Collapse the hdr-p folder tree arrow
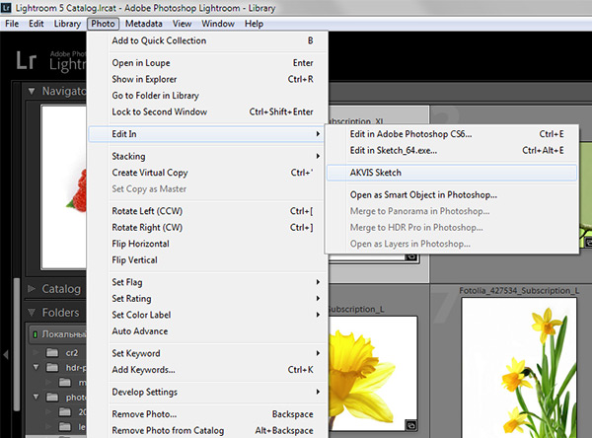Screen dimensions: 592x438 [x=37, y=367]
